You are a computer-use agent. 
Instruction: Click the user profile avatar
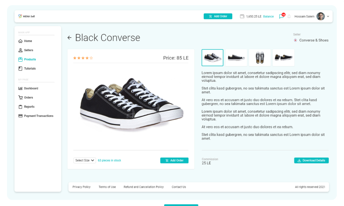[321, 16]
